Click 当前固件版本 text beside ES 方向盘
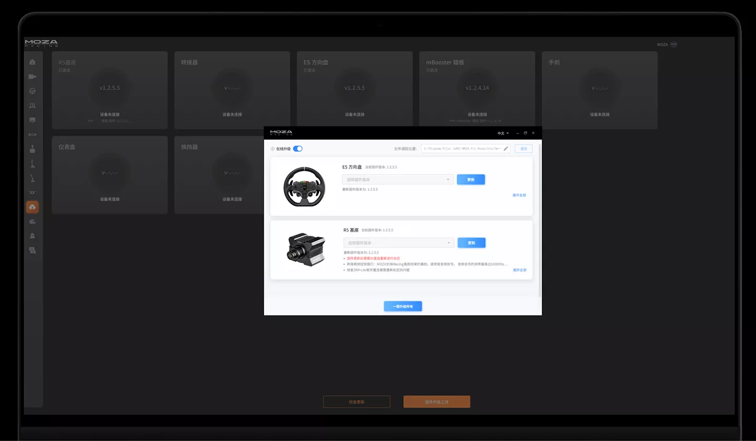This screenshot has height=441, width=756. [x=381, y=167]
